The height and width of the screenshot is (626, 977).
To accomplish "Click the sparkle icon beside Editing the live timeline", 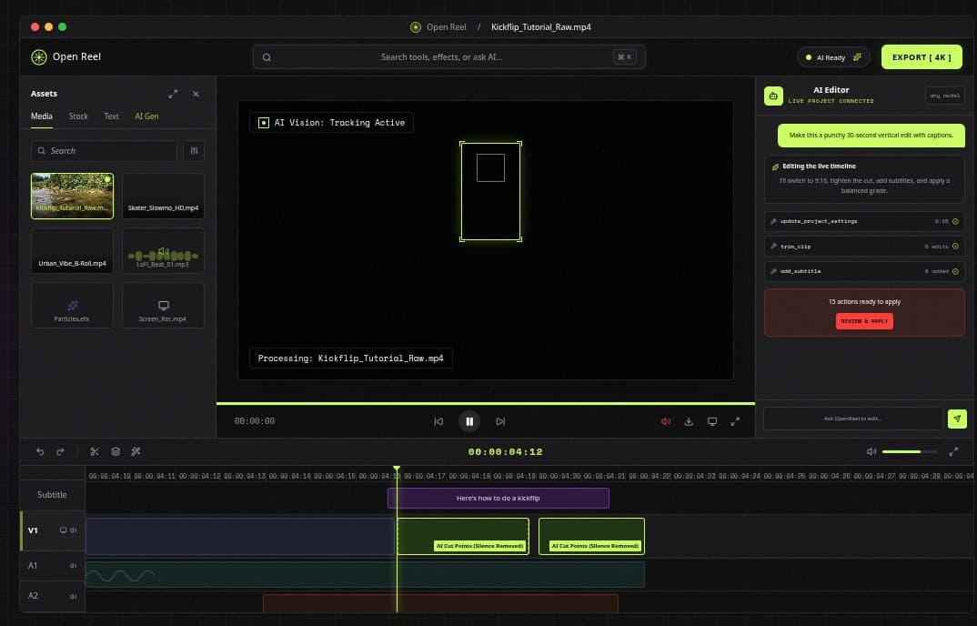I will pos(775,167).
